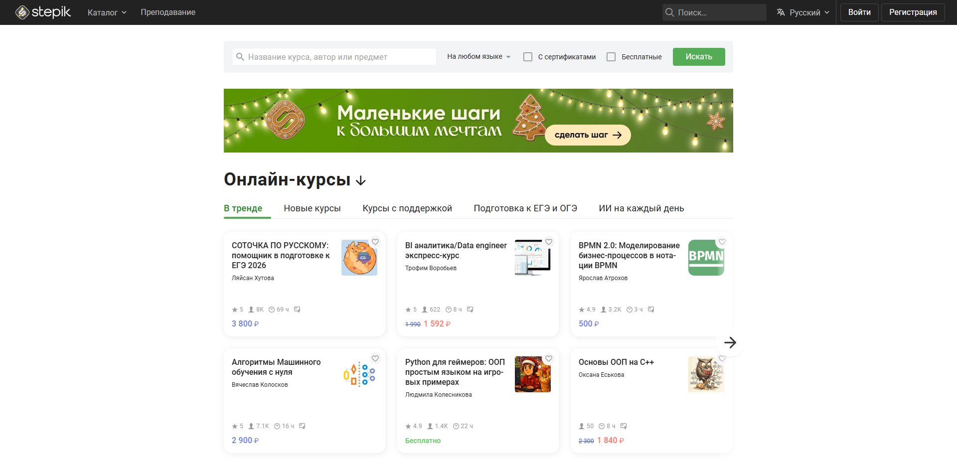Click the clock duration icon on Алгоритмы Машинного обучения card
The image size is (957, 475).
coord(276,426)
